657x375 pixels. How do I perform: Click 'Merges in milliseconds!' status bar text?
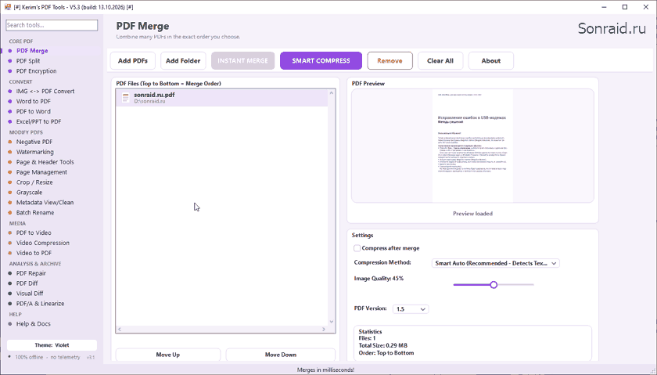[325, 370]
